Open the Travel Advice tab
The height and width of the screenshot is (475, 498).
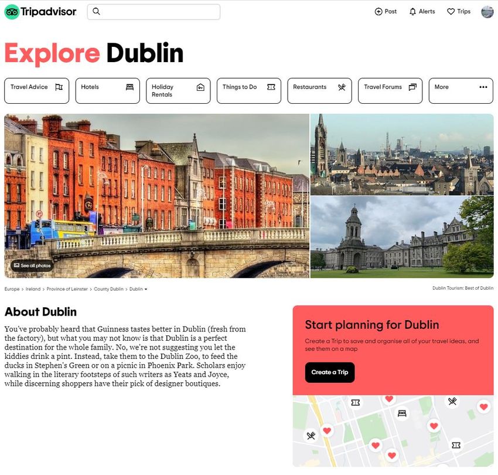[x=36, y=91]
